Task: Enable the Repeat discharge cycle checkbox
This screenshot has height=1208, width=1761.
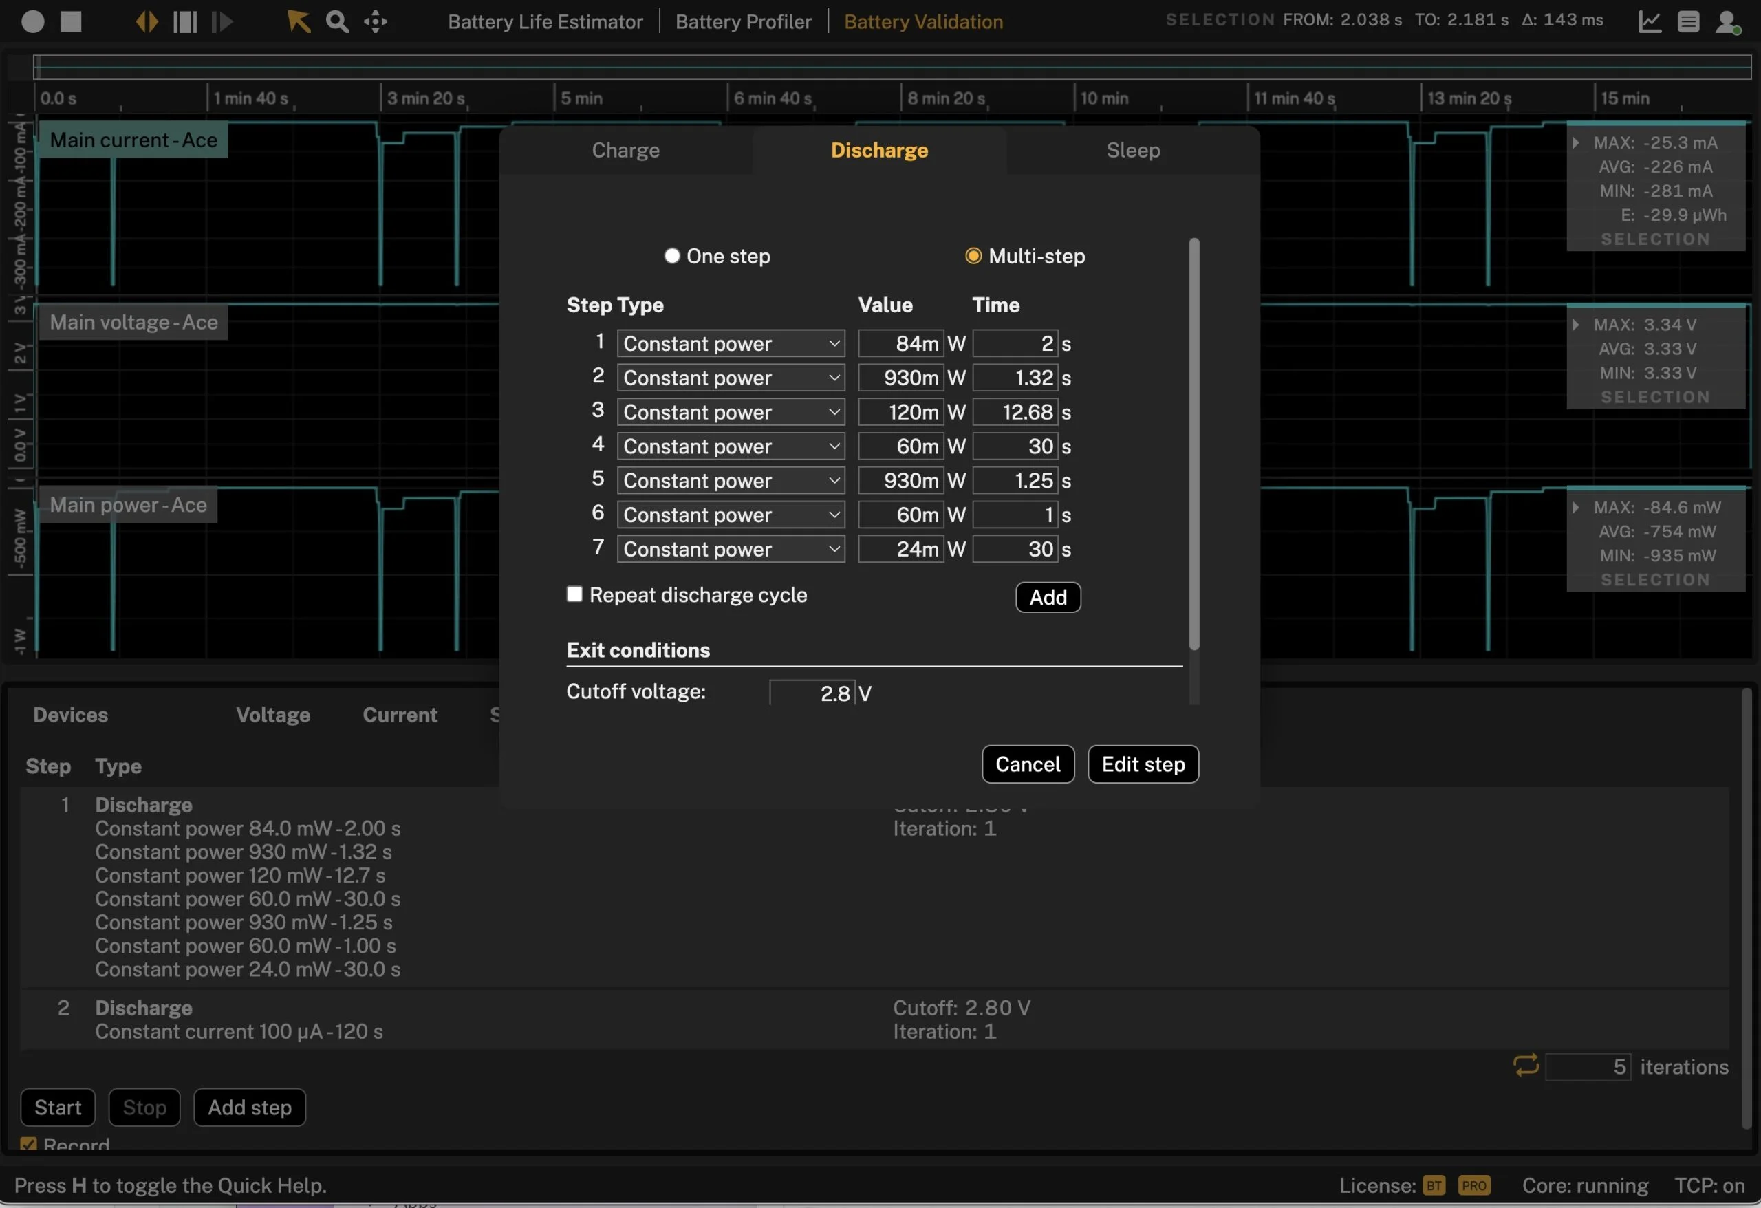Action: pyautogui.click(x=574, y=594)
